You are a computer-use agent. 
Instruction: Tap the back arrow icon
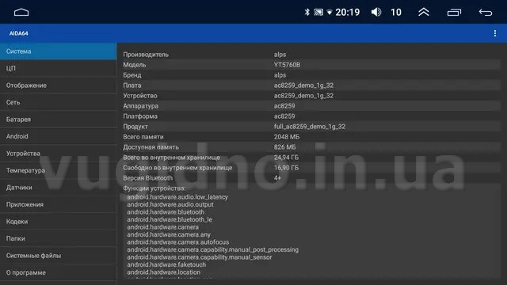(x=486, y=13)
